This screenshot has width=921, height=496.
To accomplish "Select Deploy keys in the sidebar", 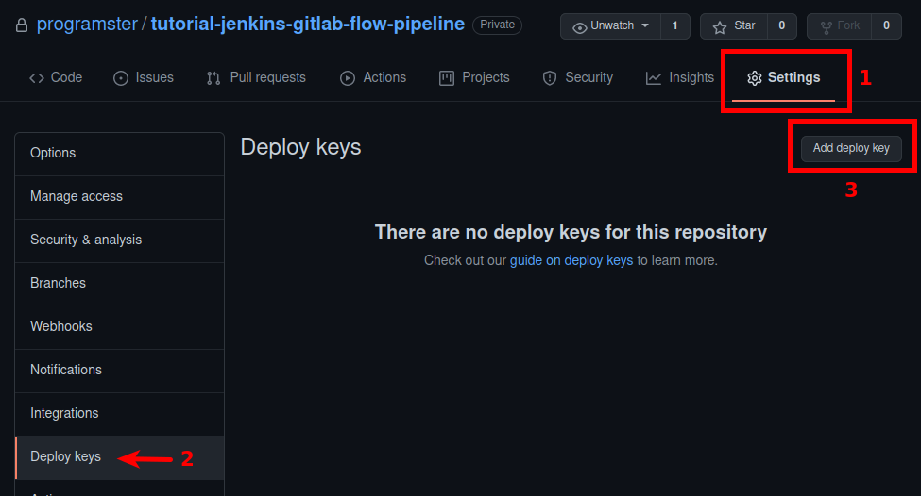I will click(119, 457).
